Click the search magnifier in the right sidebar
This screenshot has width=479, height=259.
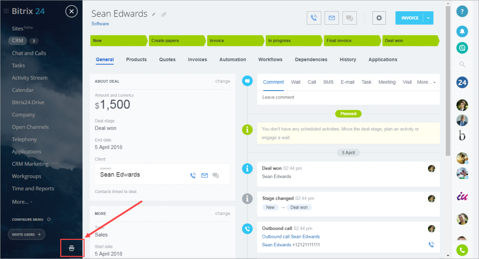[x=462, y=64]
